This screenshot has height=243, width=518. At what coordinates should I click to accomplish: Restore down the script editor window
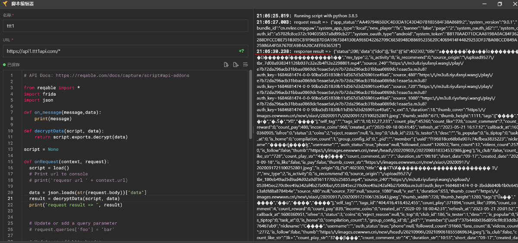(x=499, y=3)
